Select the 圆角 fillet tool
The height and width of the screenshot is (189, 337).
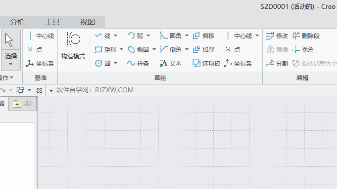click(171, 36)
